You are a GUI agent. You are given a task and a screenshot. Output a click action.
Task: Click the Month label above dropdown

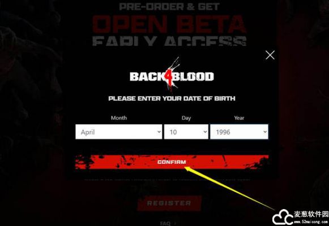pyautogui.click(x=119, y=118)
